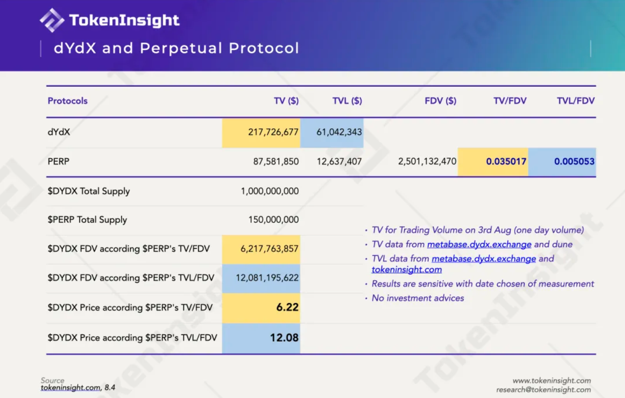Click the www.tokeninsight.com footer text
625x398 pixels.
coord(551,381)
